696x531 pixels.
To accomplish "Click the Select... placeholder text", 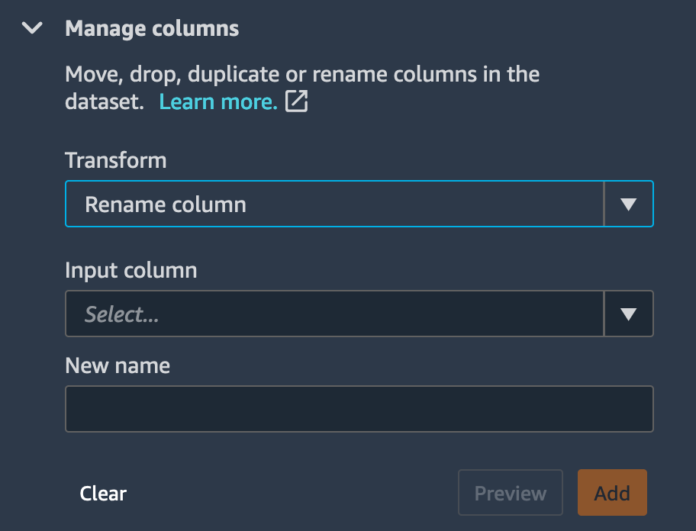I will (121, 314).
